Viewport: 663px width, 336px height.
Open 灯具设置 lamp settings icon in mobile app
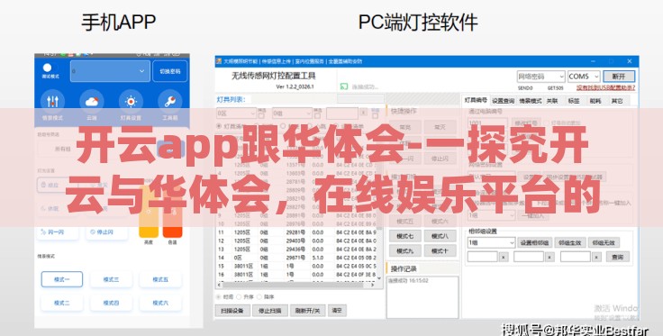click(131, 102)
